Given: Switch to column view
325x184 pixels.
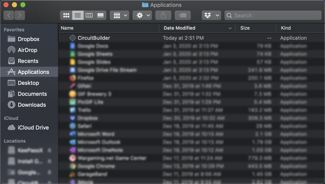Looking at the screenshot, I should (x=89, y=15).
